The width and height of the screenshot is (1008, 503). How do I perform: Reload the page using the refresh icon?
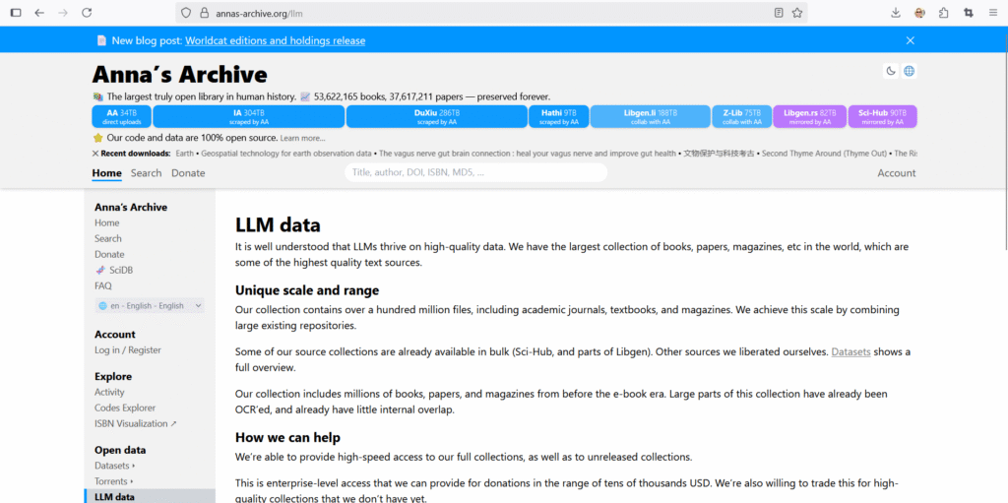(x=87, y=13)
